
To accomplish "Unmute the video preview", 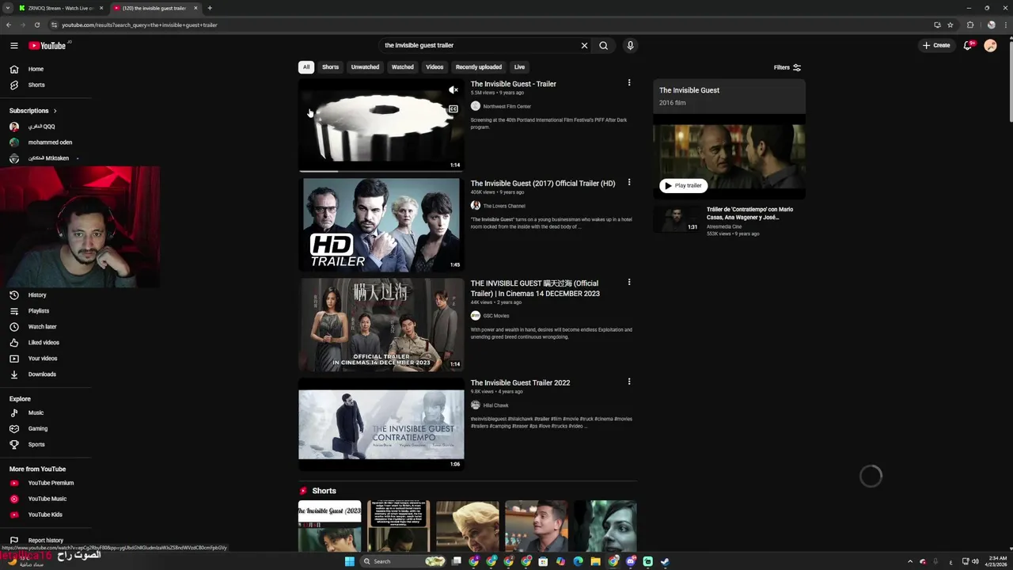I will point(453,90).
